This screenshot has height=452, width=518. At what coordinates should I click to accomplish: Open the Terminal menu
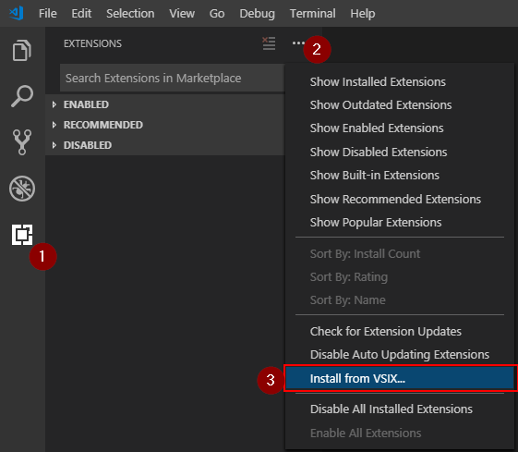point(312,14)
